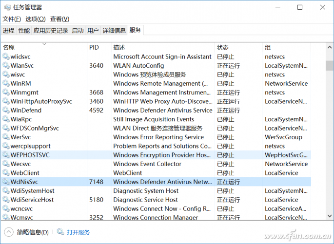Sort by the 描述 column header

(163, 47)
